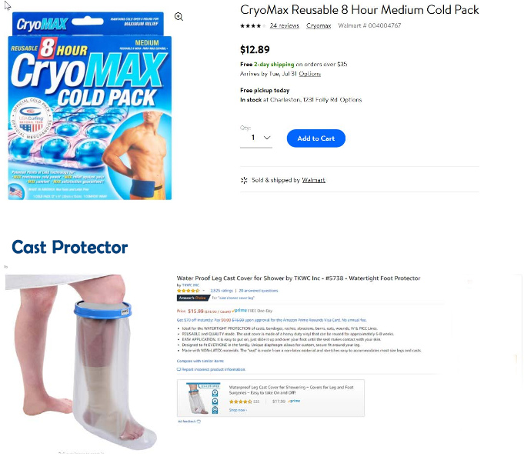
Task: Click the Walmart spark icon beside Sold & shipped
Action: tap(244, 181)
